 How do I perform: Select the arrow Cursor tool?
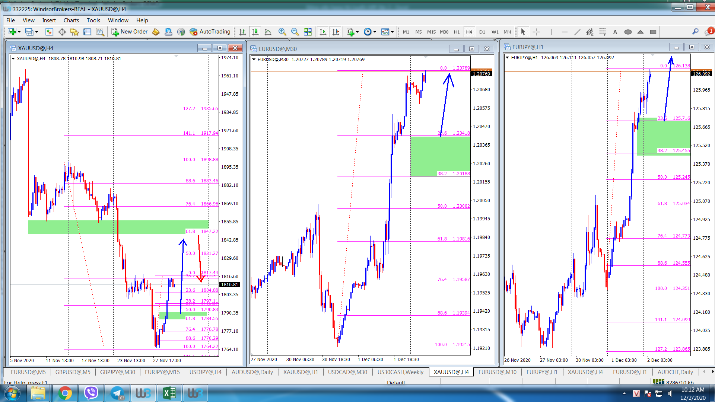[523, 32]
